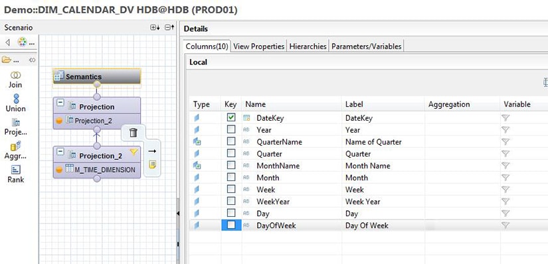Check the Key checkbox for DayOfWeek
548x264 pixels.
tap(231, 225)
